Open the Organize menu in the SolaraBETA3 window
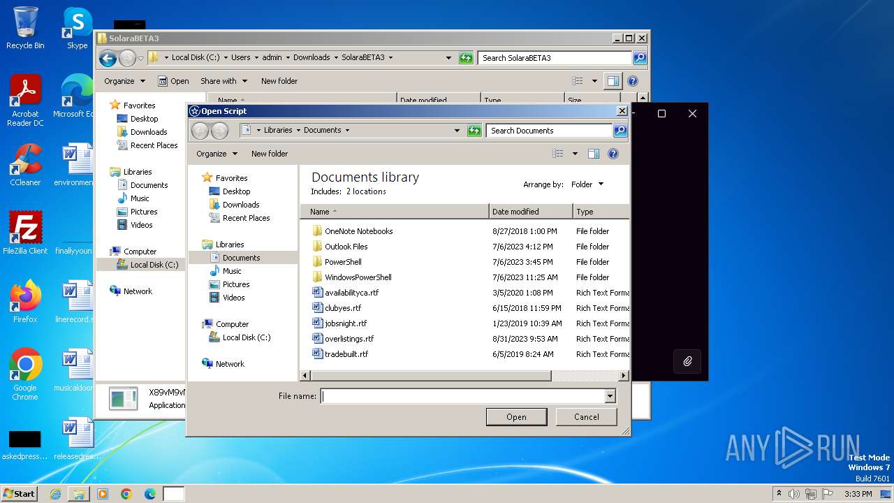This screenshot has height=503, width=894. (124, 81)
